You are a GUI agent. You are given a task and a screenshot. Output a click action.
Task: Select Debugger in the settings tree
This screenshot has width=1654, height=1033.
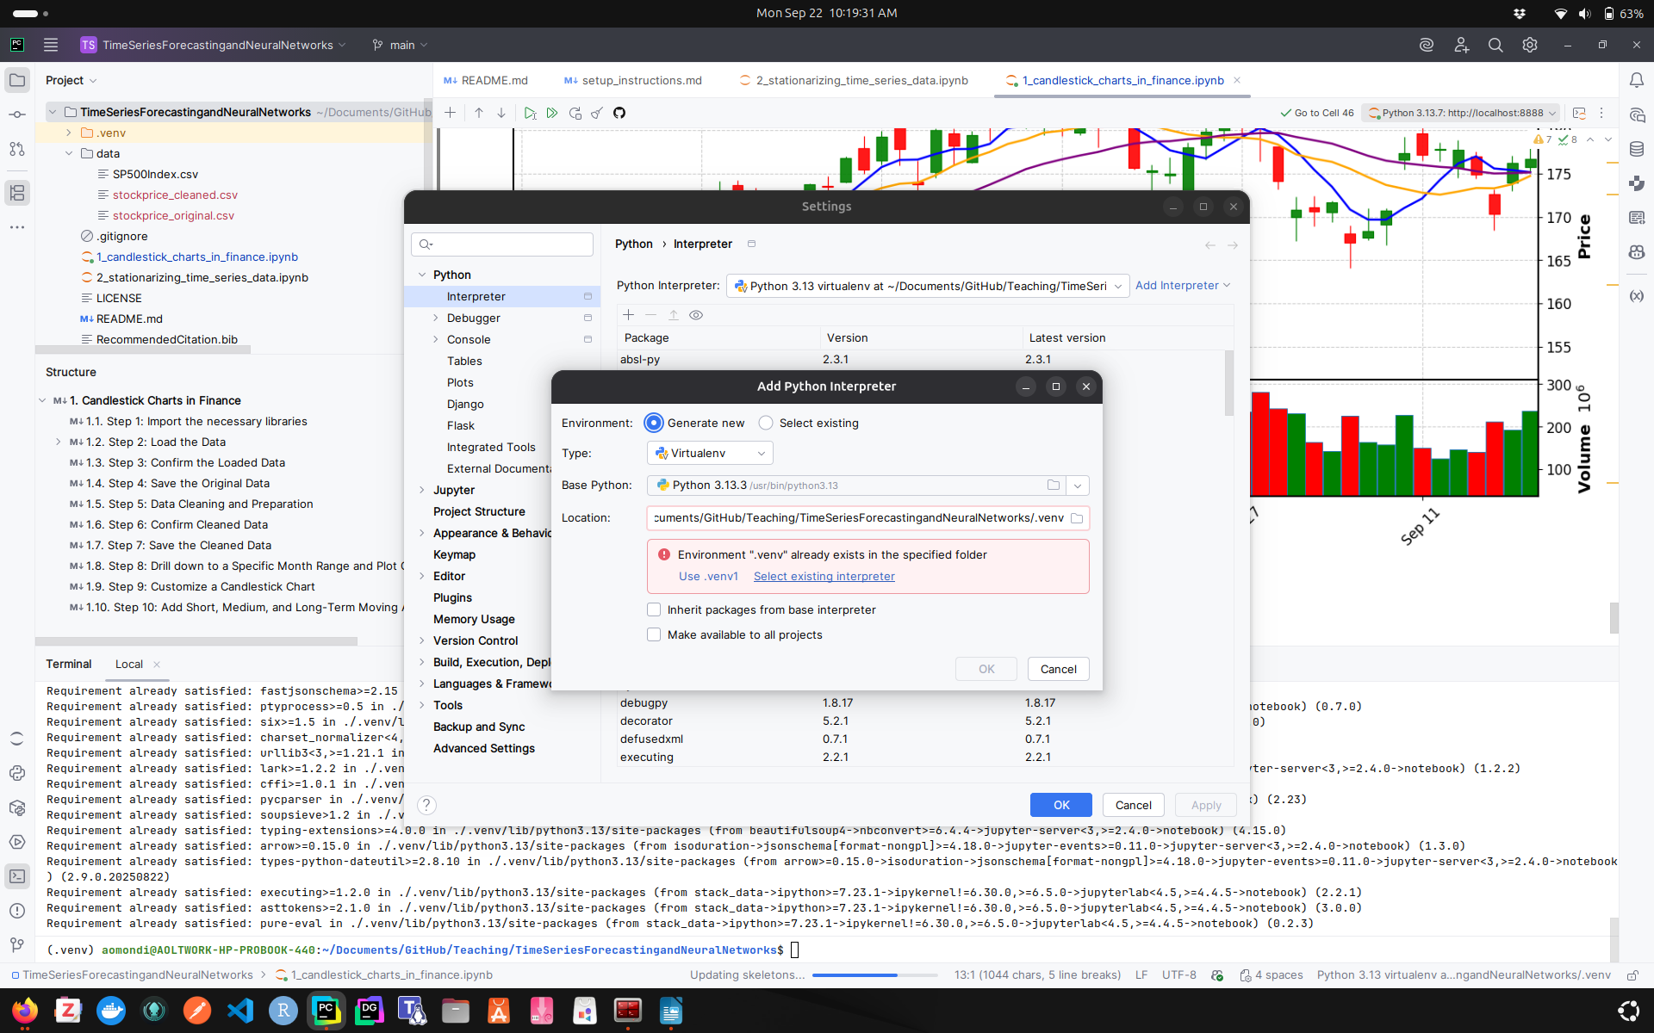pos(473,318)
